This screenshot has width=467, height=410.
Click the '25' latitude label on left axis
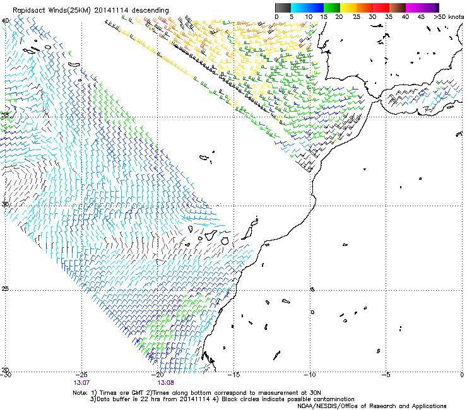click(x=5, y=289)
